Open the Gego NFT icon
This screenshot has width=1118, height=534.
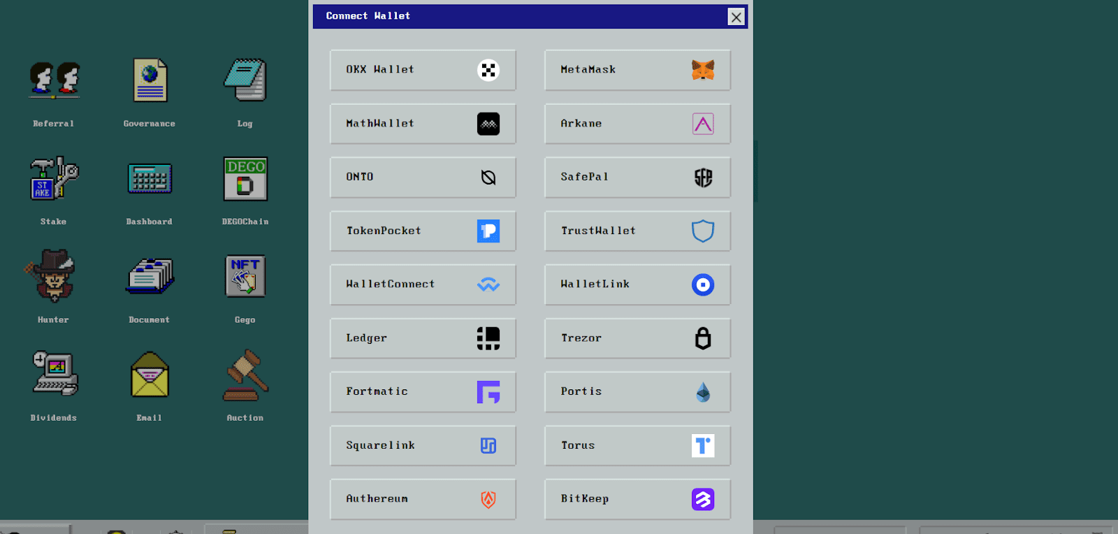(x=245, y=276)
